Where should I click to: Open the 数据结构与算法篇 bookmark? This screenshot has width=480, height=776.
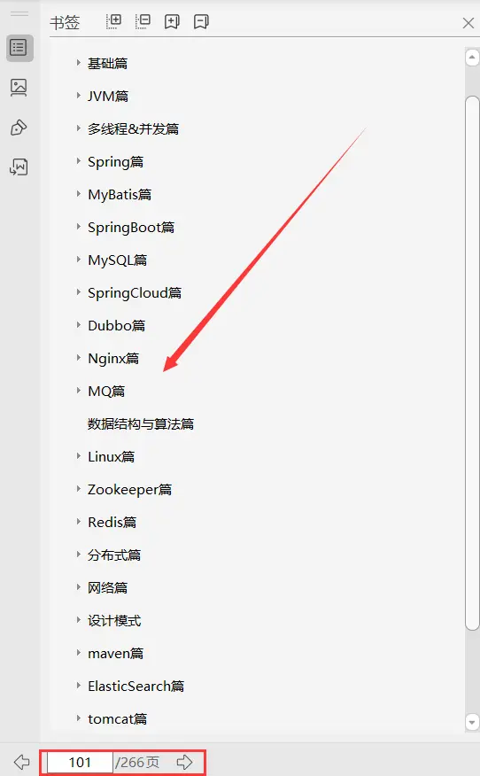[141, 424]
